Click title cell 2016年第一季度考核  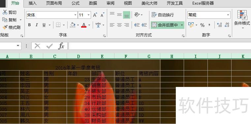[78, 68]
